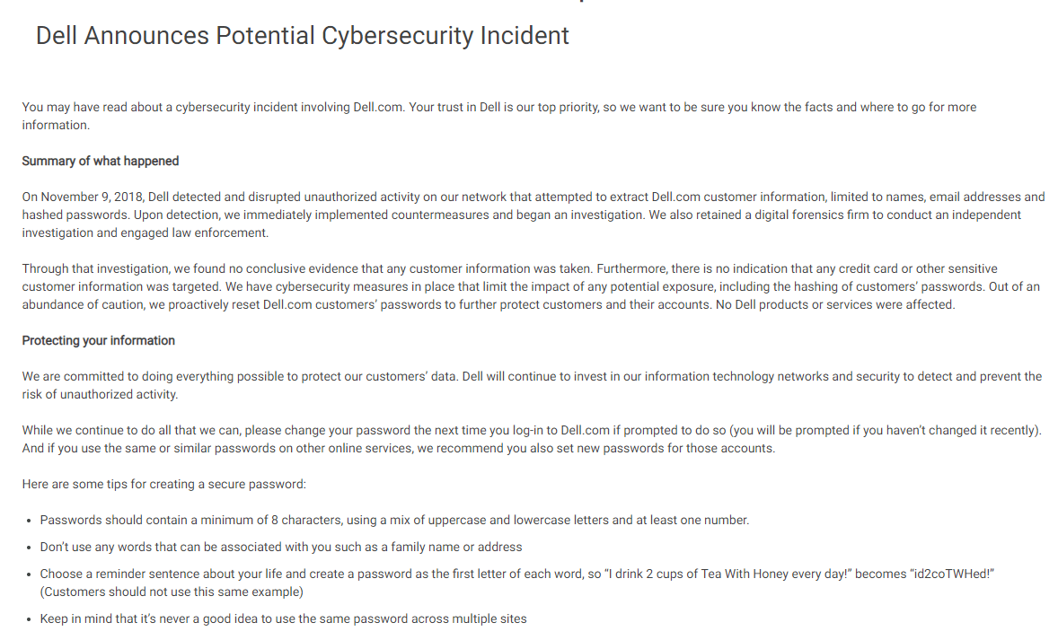Screen dimensions: 1058x640
Task: Click the bullet starting "Keep in mind"
Action: click(283, 618)
